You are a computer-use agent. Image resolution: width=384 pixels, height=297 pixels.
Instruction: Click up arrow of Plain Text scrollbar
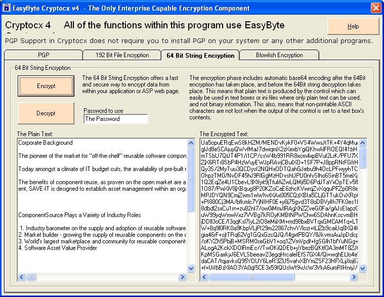pos(191,143)
